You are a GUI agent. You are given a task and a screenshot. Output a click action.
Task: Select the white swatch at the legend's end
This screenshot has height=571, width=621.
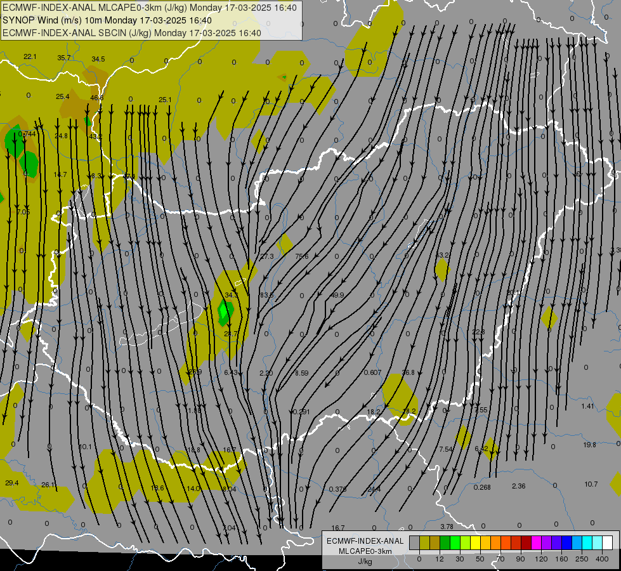[607, 543]
